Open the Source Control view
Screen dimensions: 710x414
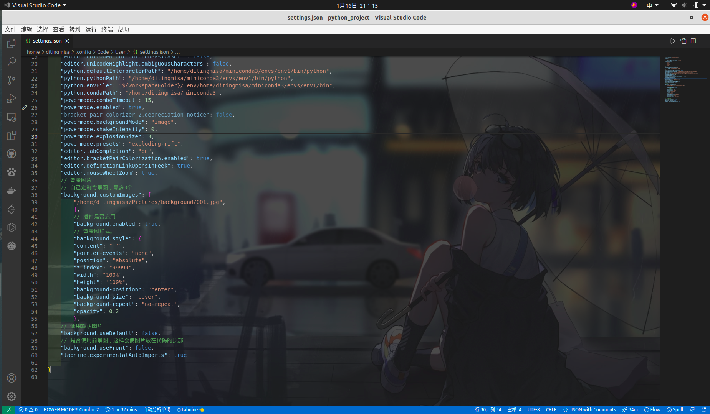[12, 80]
